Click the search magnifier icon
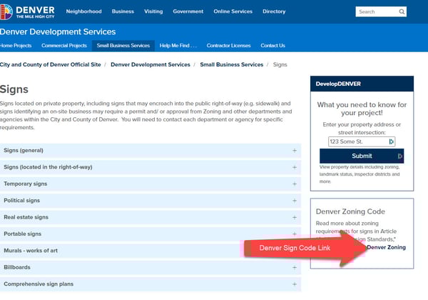Viewport: 428px width, 300px height. 403,12
